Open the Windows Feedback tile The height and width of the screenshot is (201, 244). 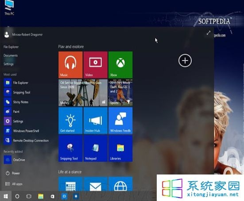pos(120,121)
